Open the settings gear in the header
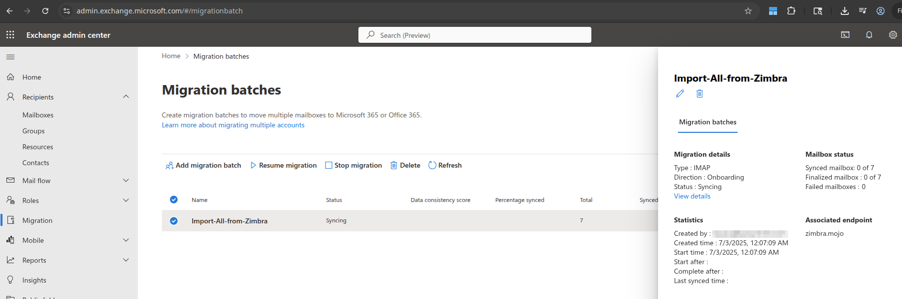This screenshot has height=299, width=902. (x=893, y=35)
